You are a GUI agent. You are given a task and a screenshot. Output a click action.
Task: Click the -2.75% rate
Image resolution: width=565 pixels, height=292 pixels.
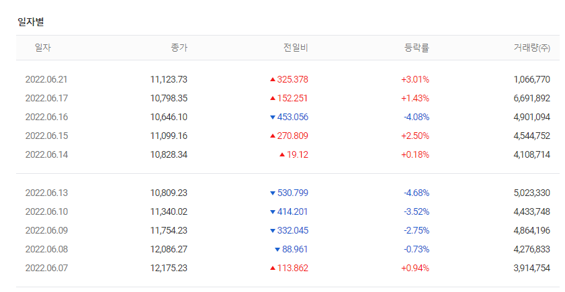[x=417, y=230]
